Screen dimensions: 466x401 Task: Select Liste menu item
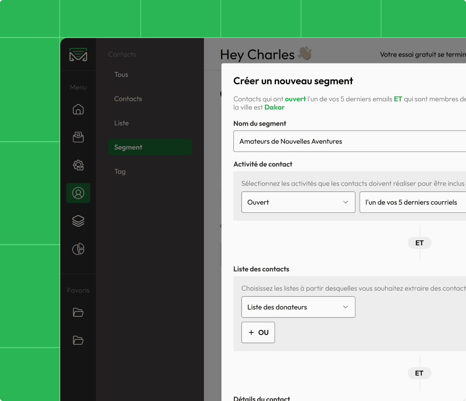pos(121,123)
